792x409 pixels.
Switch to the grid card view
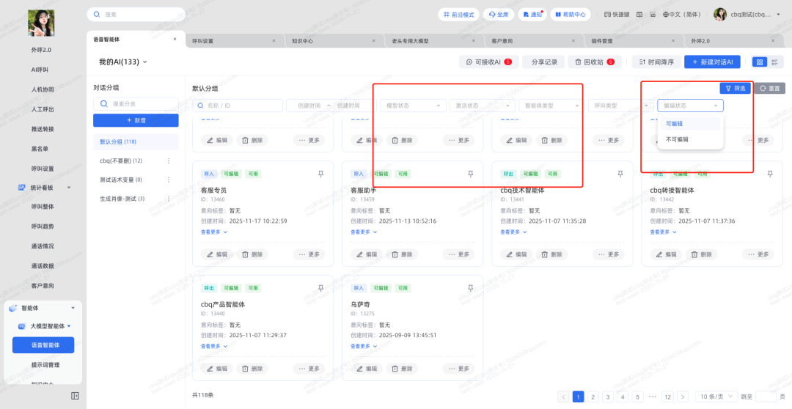(759, 62)
